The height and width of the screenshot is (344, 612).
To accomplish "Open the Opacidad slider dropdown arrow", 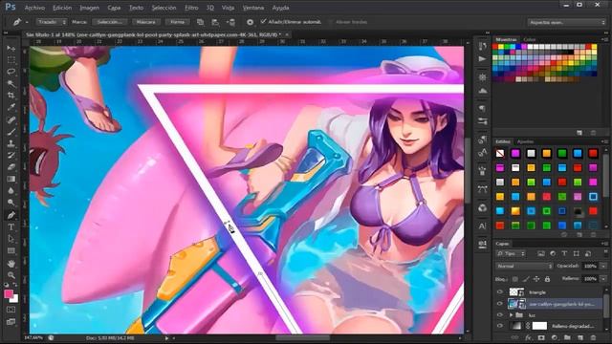I will click(x=603, y=266).
